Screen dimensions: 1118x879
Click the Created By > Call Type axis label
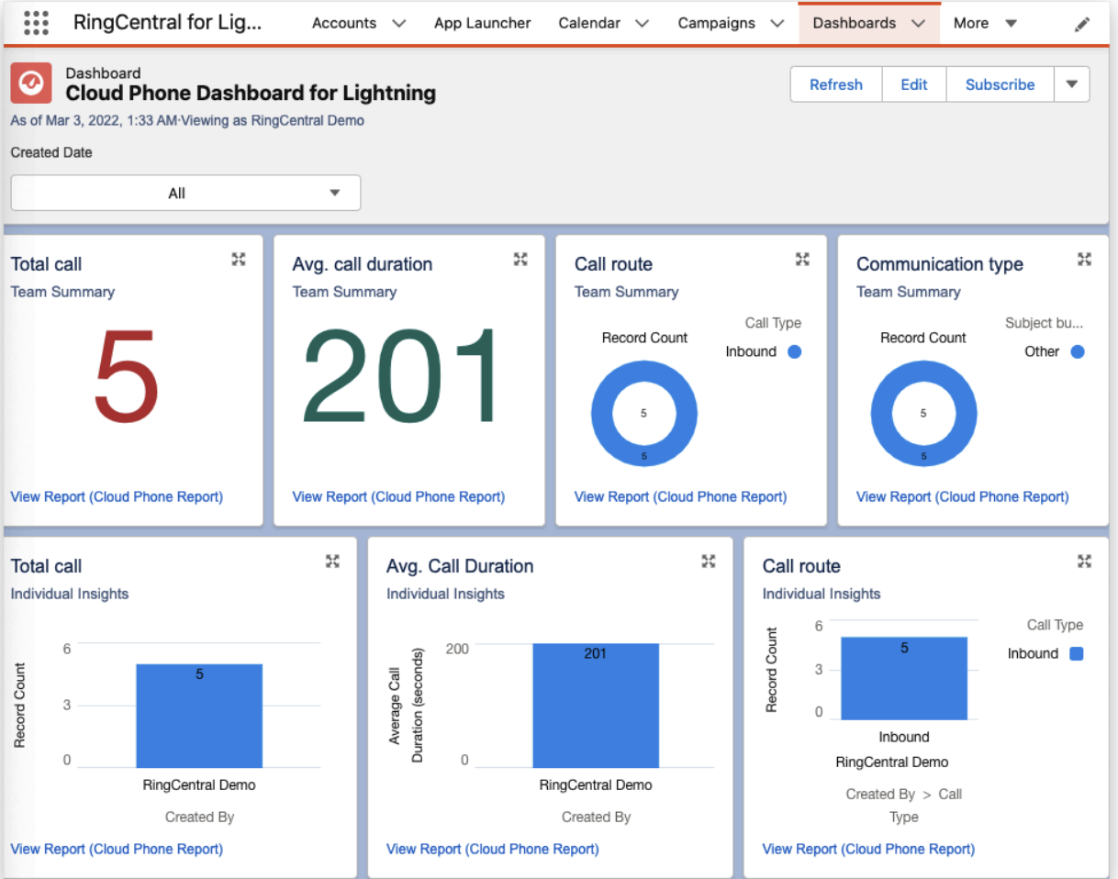coord(904,806)
